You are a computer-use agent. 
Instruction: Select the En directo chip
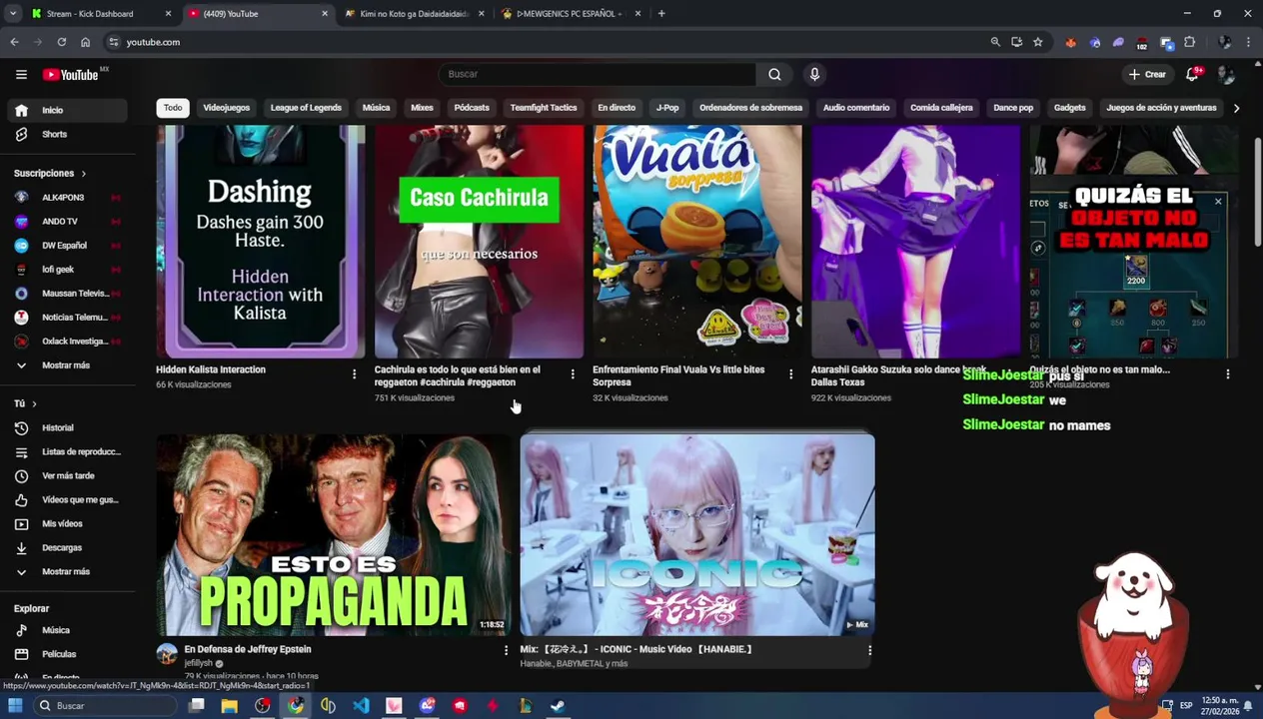(x=617, y=108)
